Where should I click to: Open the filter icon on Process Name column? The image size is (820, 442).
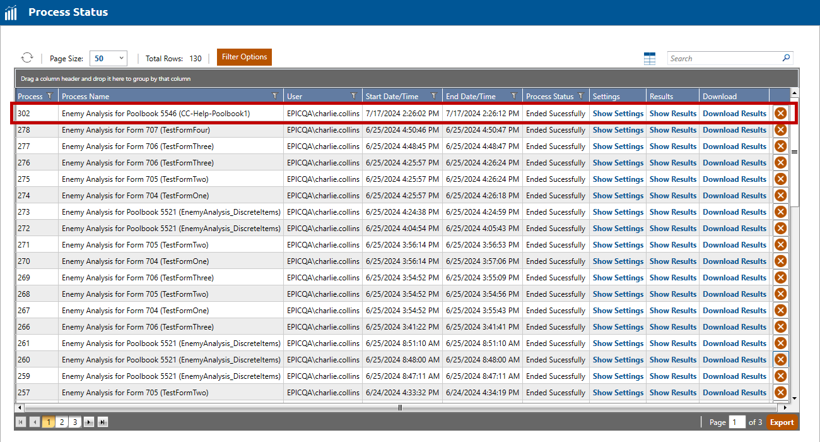click(274, 97)
